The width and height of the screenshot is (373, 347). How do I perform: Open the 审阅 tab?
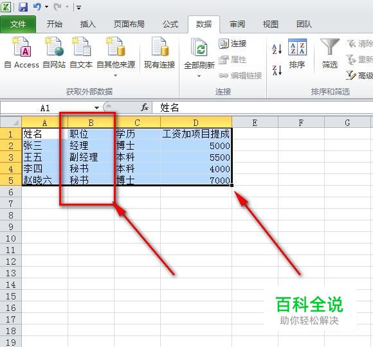point(237,24)
